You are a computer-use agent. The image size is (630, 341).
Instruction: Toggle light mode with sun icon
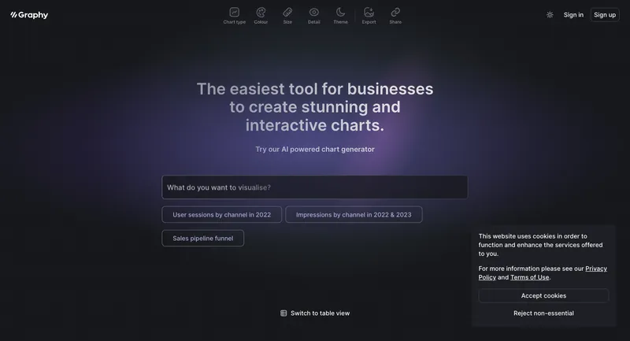pyautogui.click(x=550, y=15)
